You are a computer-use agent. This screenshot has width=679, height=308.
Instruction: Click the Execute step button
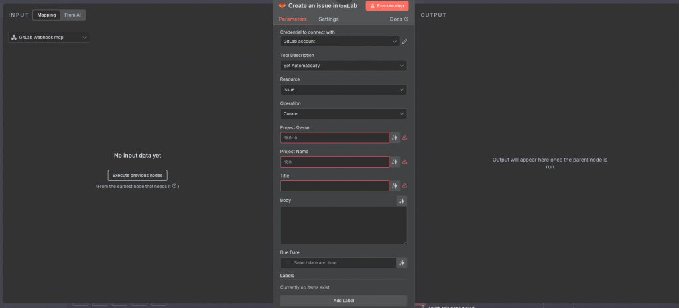387,5
